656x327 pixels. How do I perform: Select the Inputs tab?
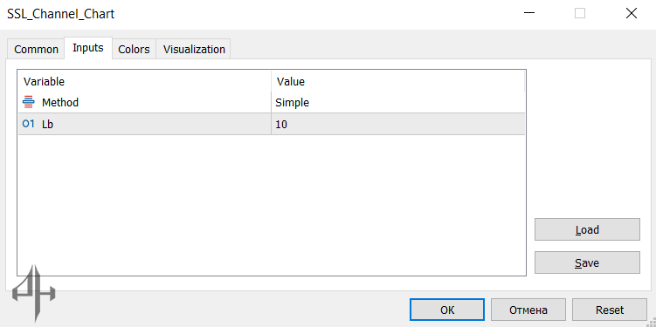[x=88, y=48]
